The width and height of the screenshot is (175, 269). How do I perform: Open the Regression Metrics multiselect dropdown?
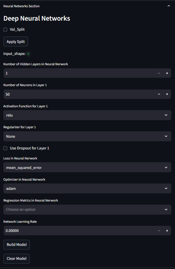pyautogui.click(x=87, y=209)
